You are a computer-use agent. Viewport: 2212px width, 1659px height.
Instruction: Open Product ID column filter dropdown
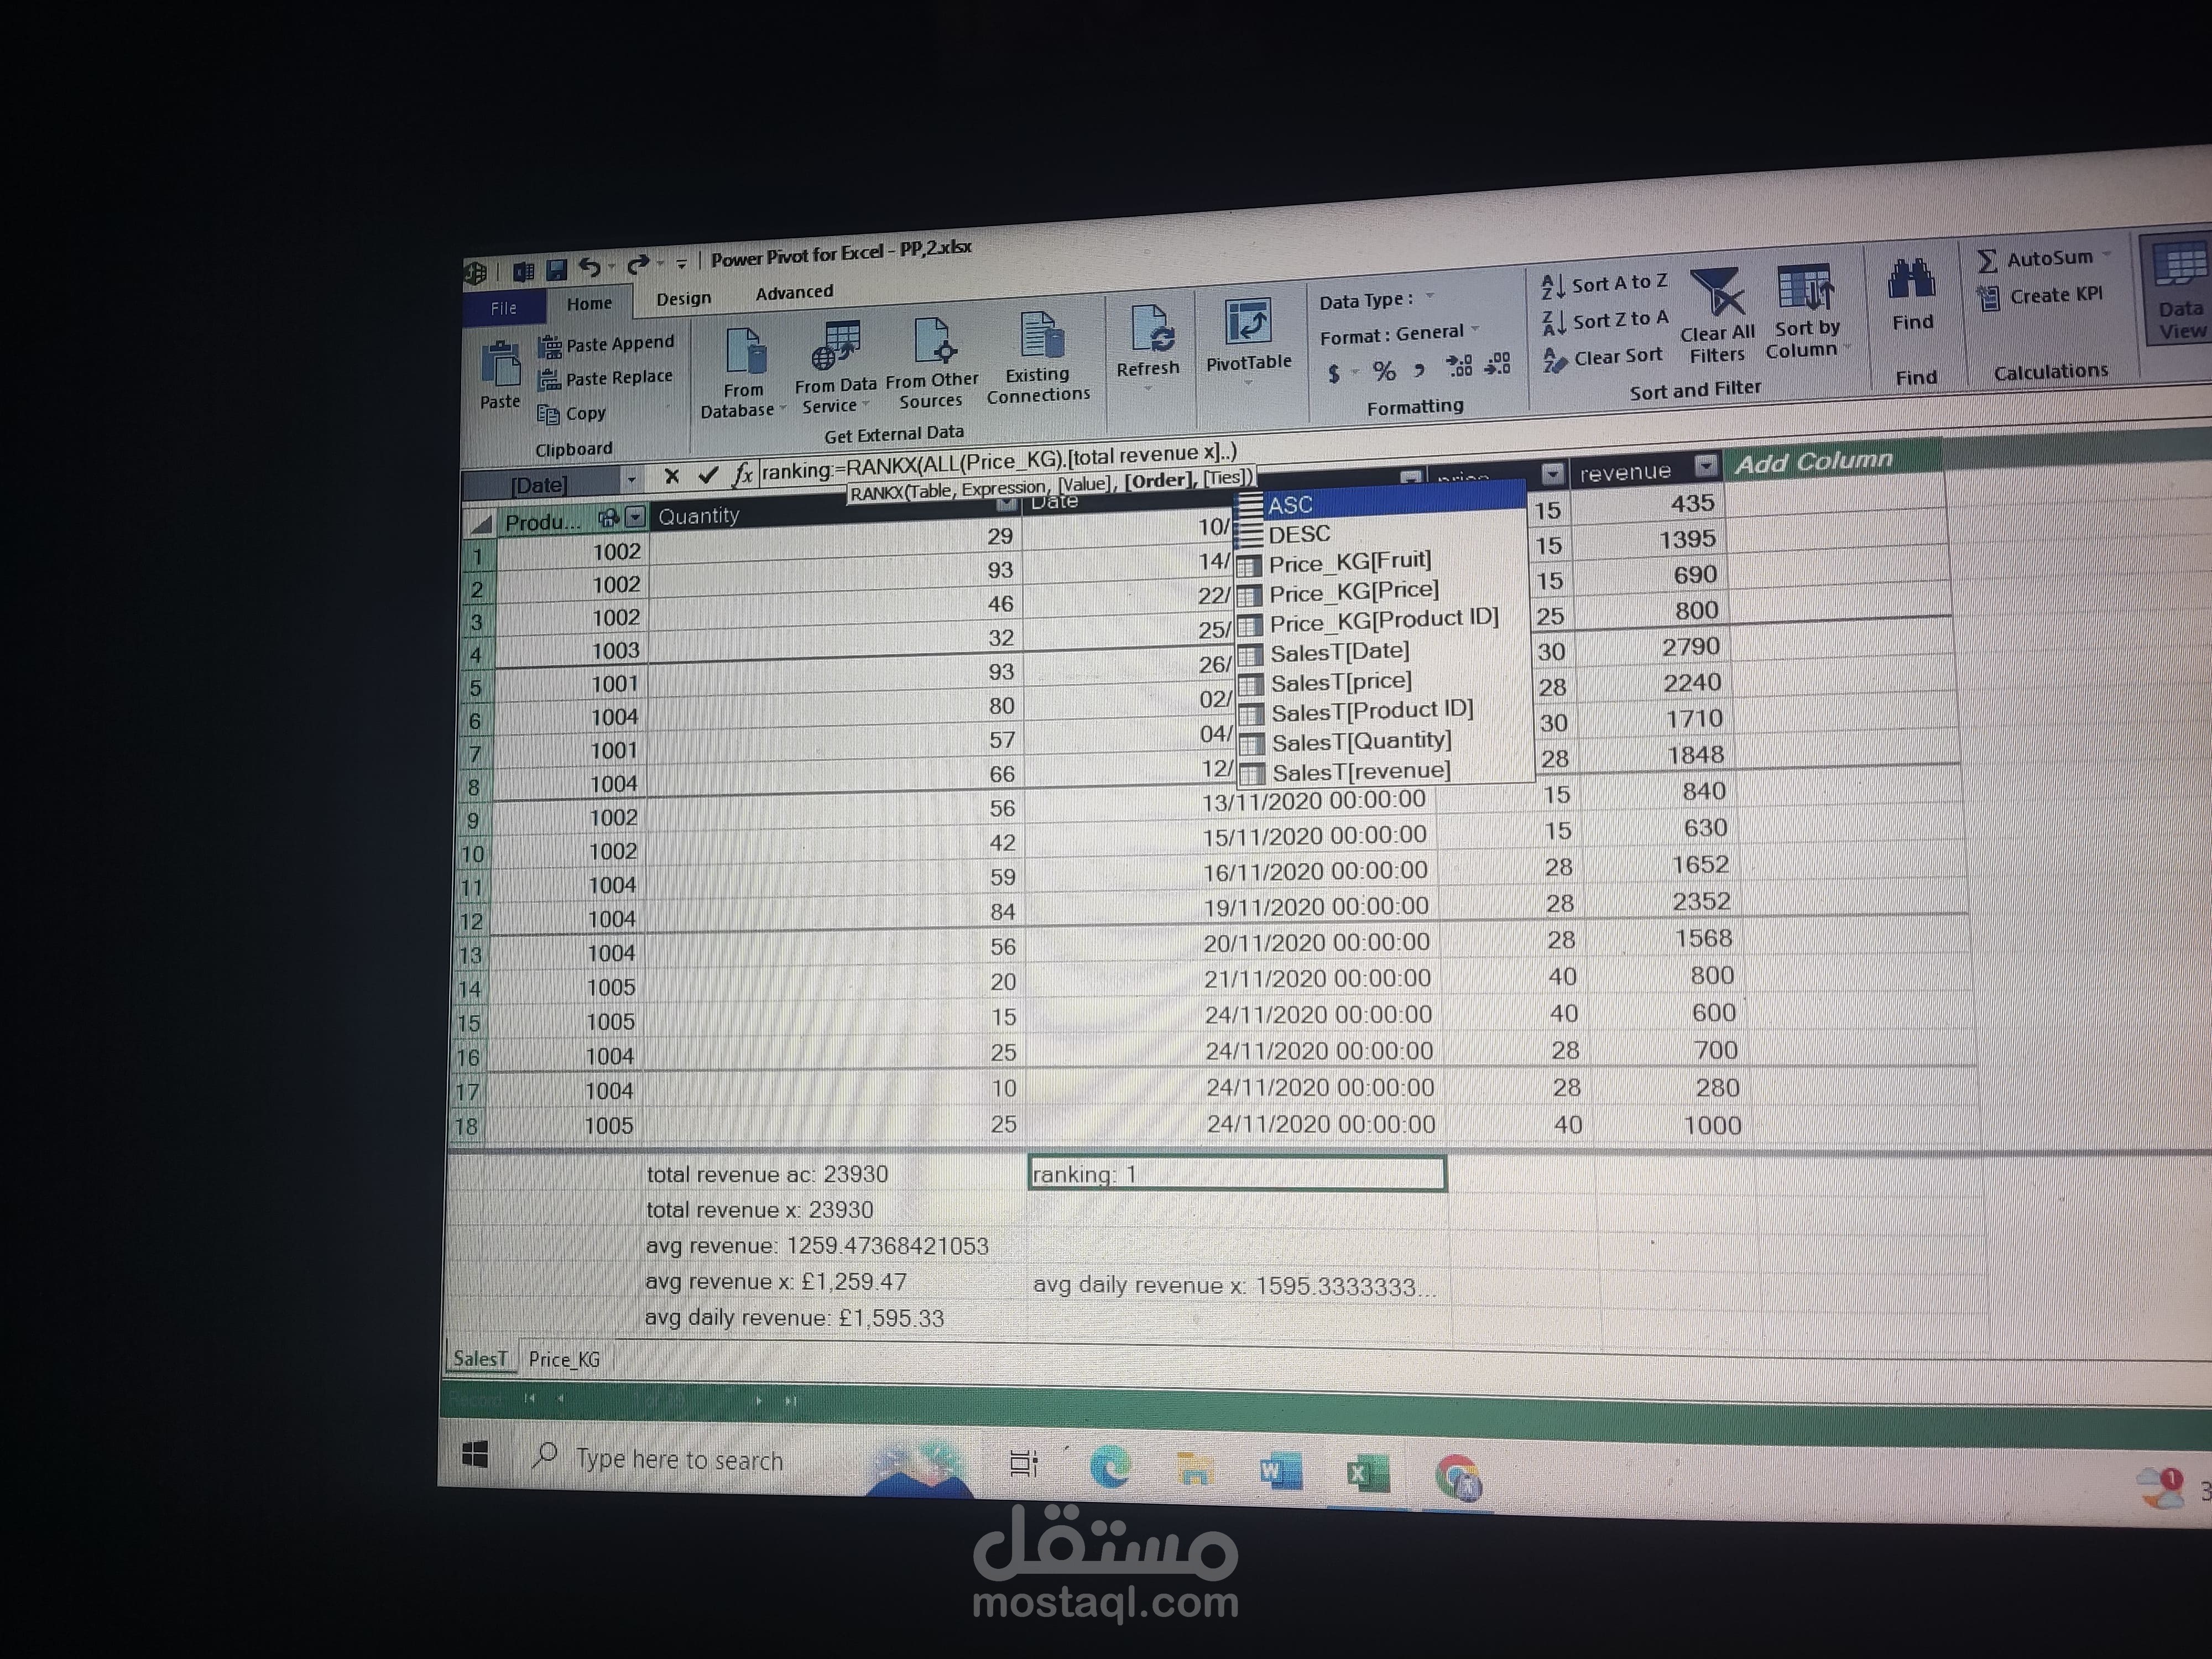(x=635, y=517)
